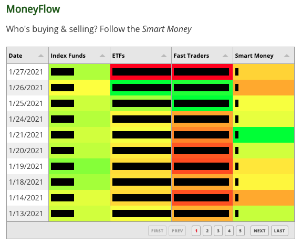Click orange Smart Money cell for 1/26/2021

point(264,88)
